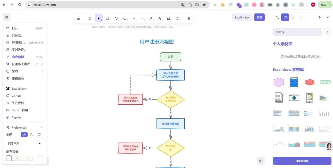Open the 关注我们 X link

click(x=25, y=103)
